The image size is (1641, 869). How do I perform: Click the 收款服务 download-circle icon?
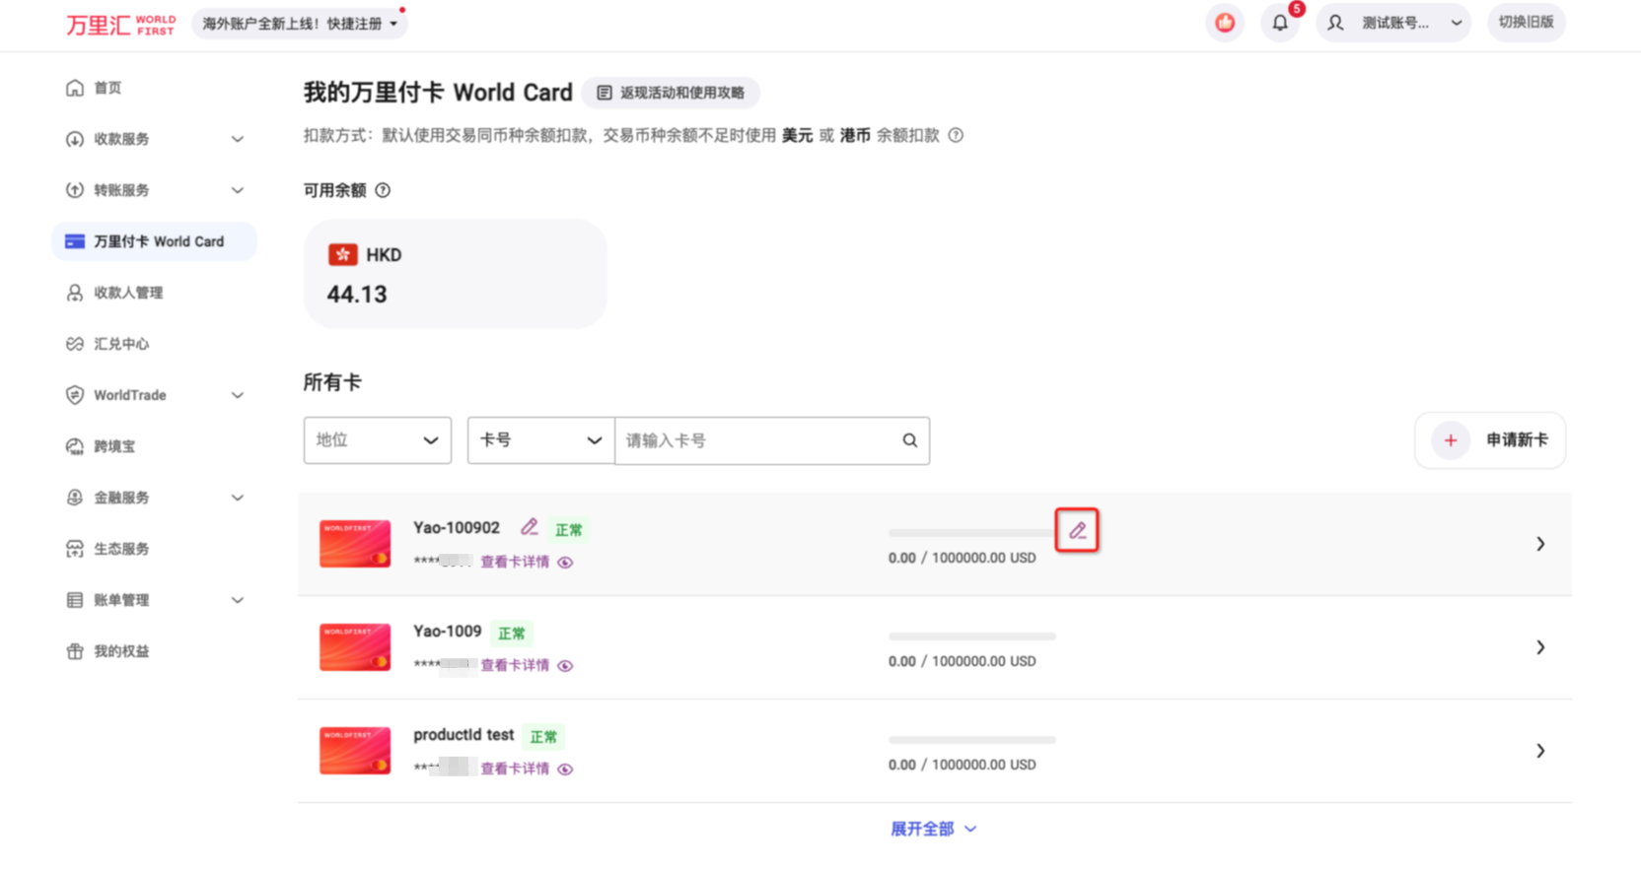(x=75, y=139)
